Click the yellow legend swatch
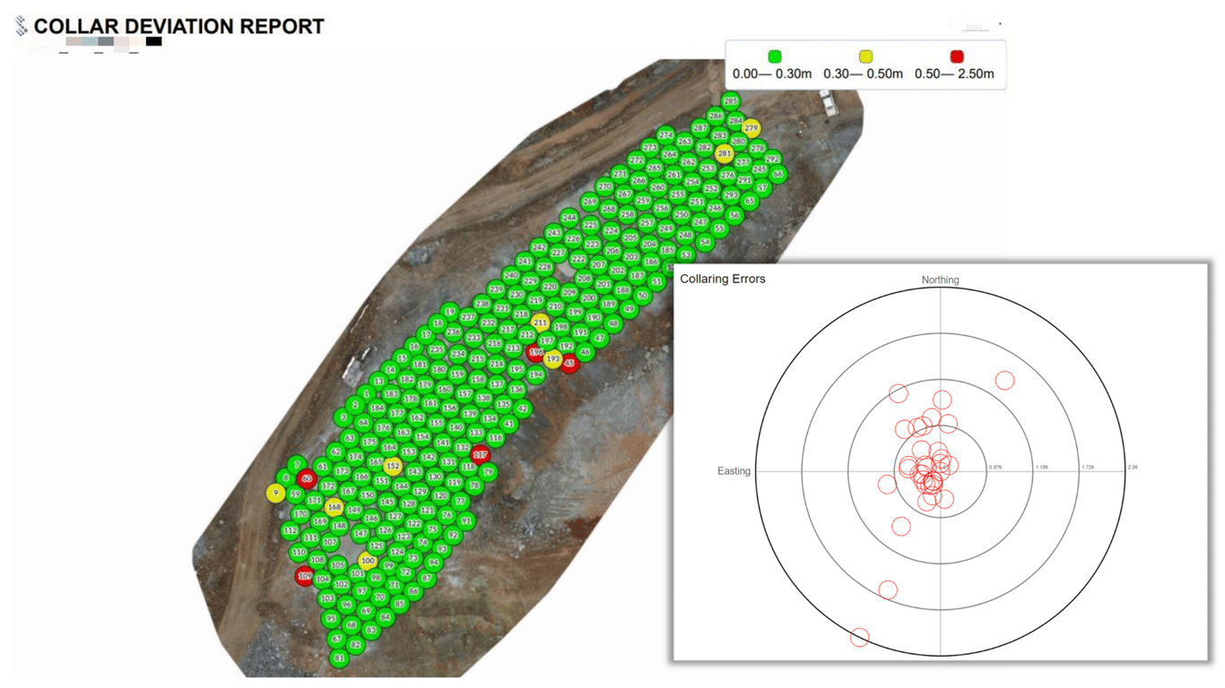 865,56
